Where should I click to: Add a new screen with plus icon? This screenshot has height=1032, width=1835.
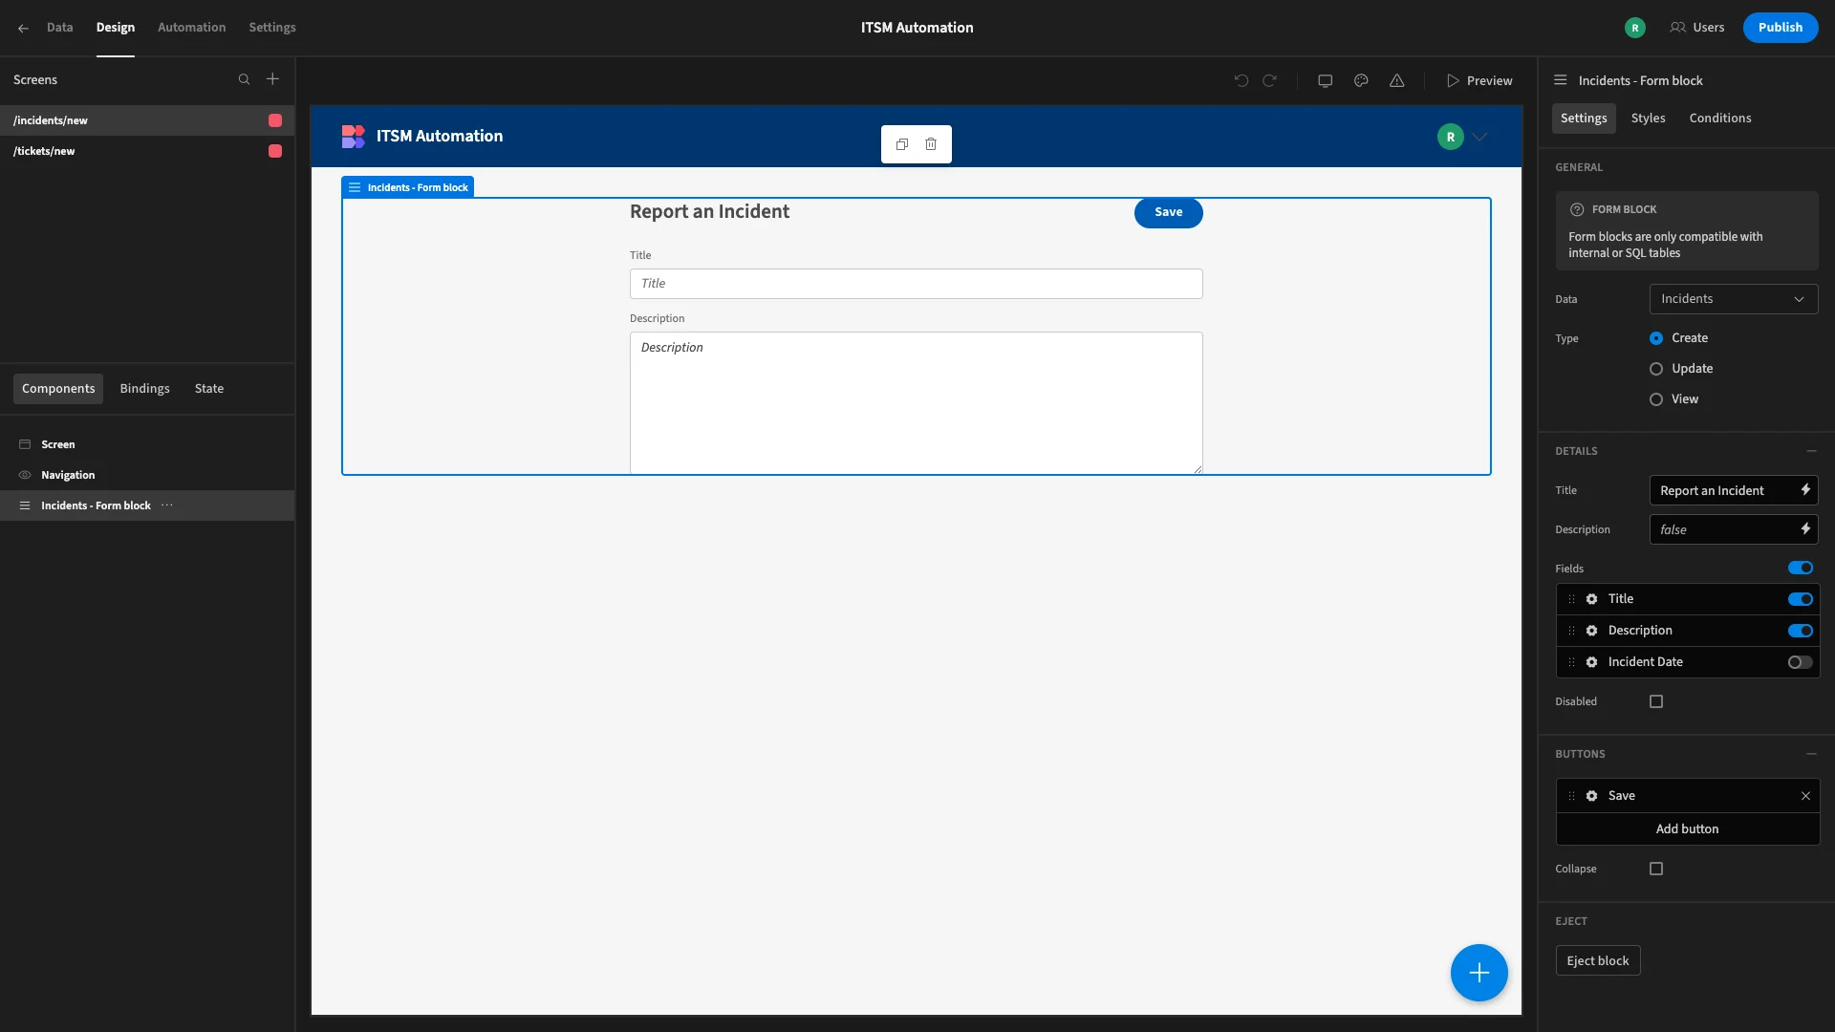(272, 79)
